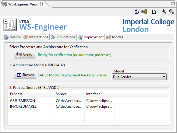
Task: Open the Obligations tab
Action: pyautogui.click(x=63, y=37)
